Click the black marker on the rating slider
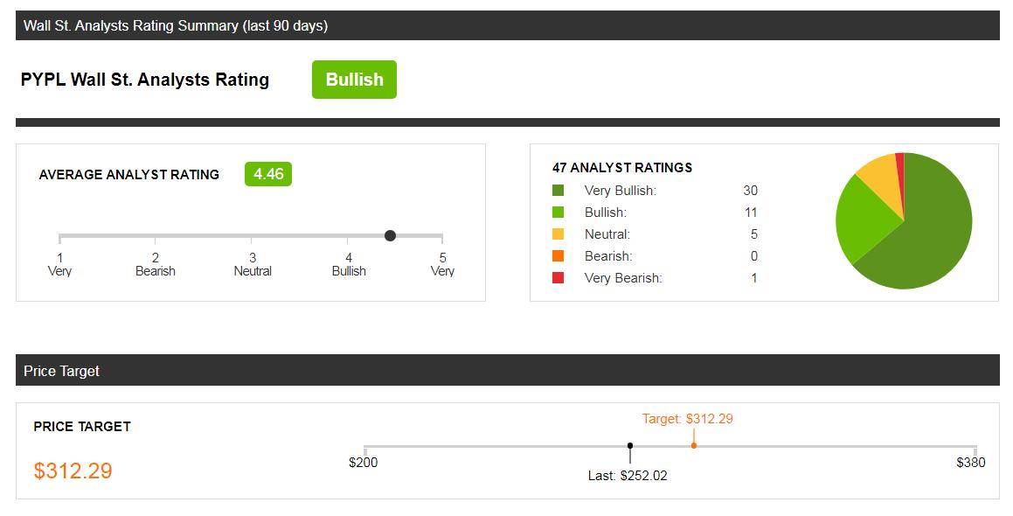This screenshot has width=1013, height=516. [390, 235]
